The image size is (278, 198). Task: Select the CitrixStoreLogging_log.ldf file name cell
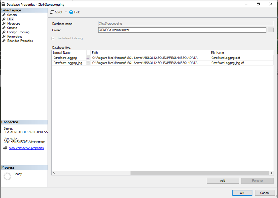(242, 63)
